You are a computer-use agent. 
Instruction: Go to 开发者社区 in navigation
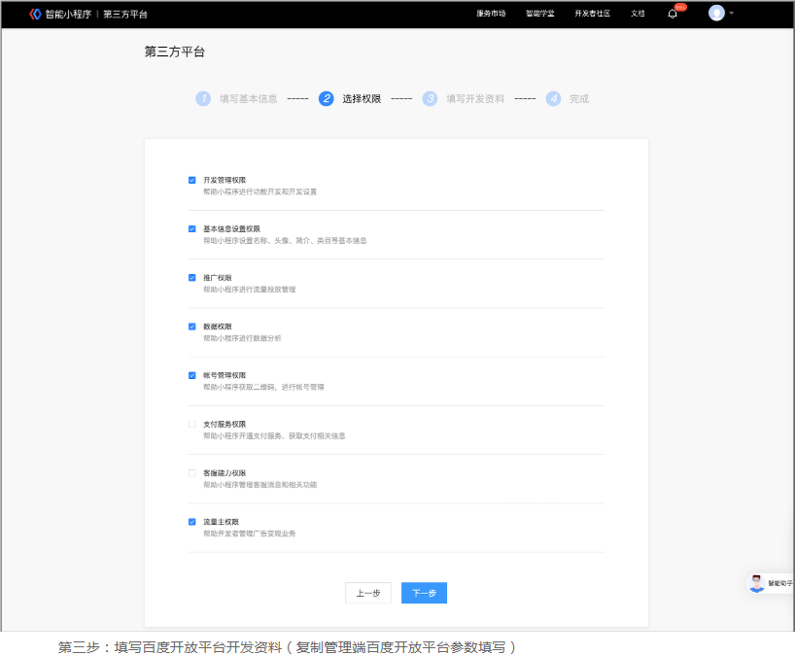592,14
